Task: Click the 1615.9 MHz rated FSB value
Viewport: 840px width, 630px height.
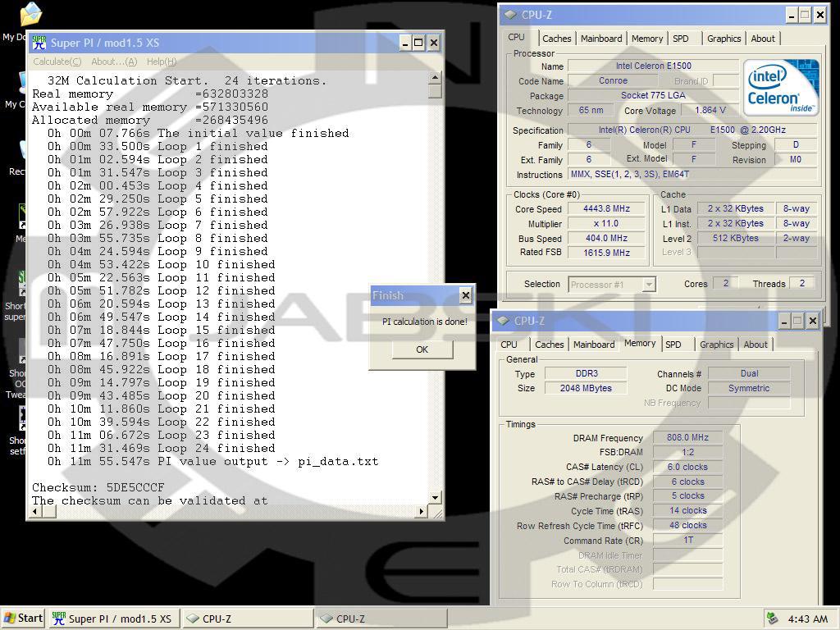Action: pyautogui.click(x=606, y=253)
